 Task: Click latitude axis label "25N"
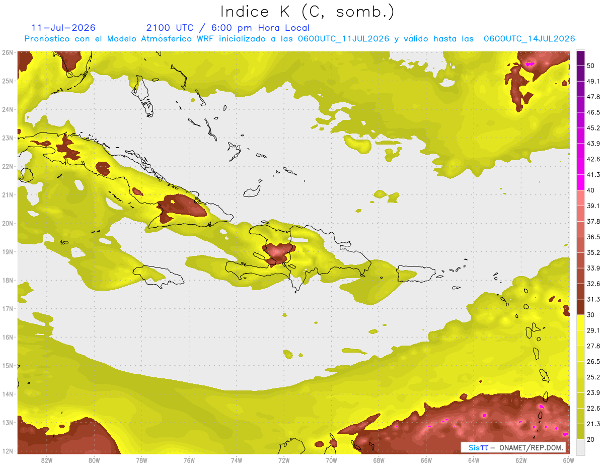coord(7,81)
